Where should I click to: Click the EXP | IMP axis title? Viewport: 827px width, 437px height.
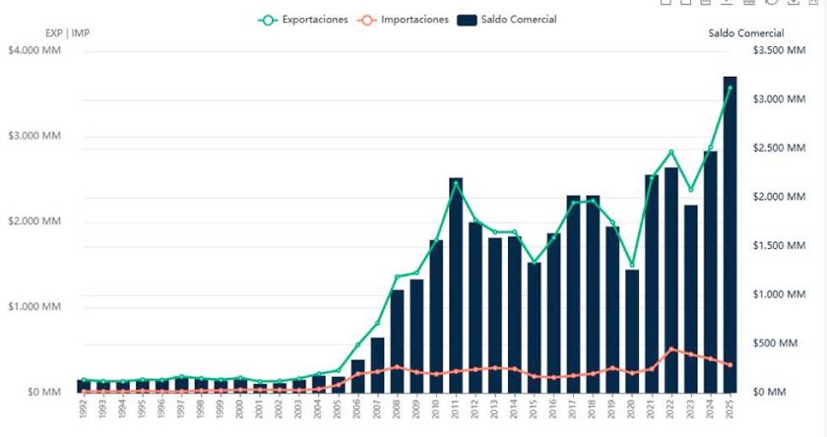pyautogui.click(x=68, y=33)
